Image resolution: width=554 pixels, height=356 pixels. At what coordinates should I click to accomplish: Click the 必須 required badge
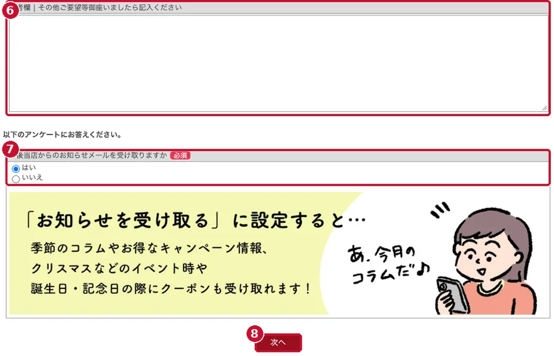click(180, 155)
